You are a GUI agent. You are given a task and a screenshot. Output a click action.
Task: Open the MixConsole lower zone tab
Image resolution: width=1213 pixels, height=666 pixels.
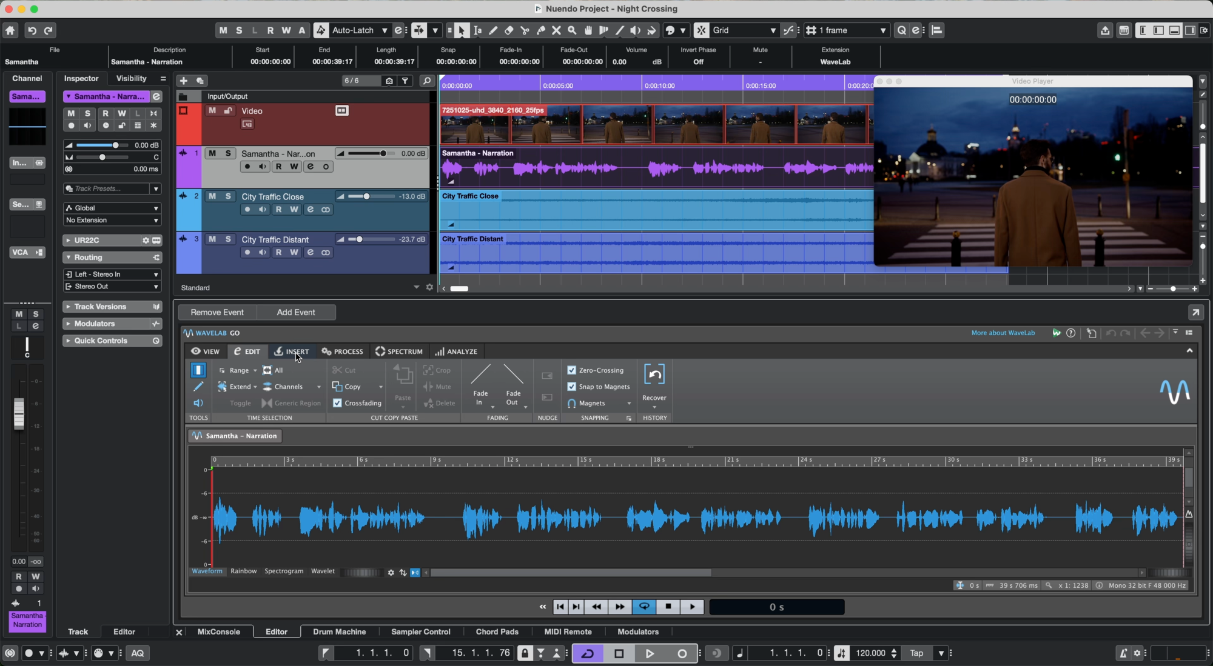click(x=218, y=631)
